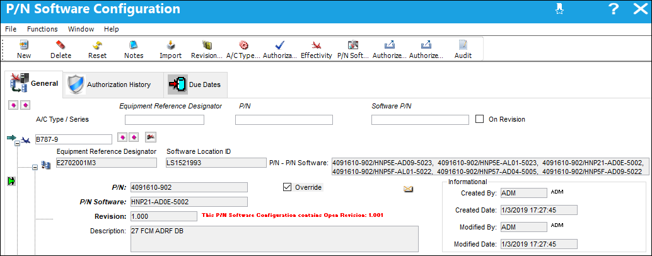Open the Window menu
Viewport: 652px width, 256px height.
(x=81, y=29)
